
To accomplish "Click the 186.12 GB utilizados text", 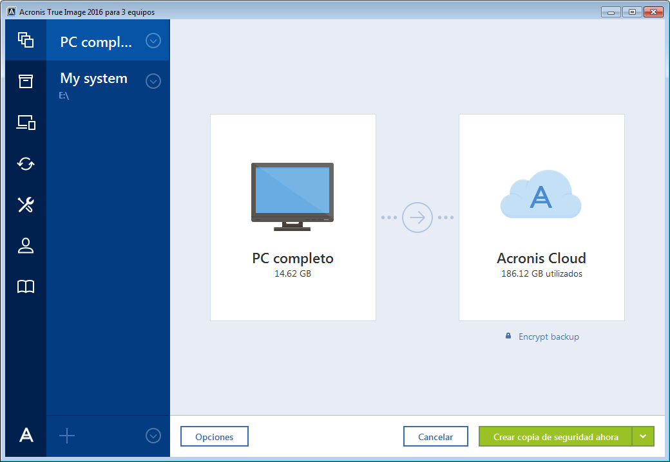I will point(541,273).
